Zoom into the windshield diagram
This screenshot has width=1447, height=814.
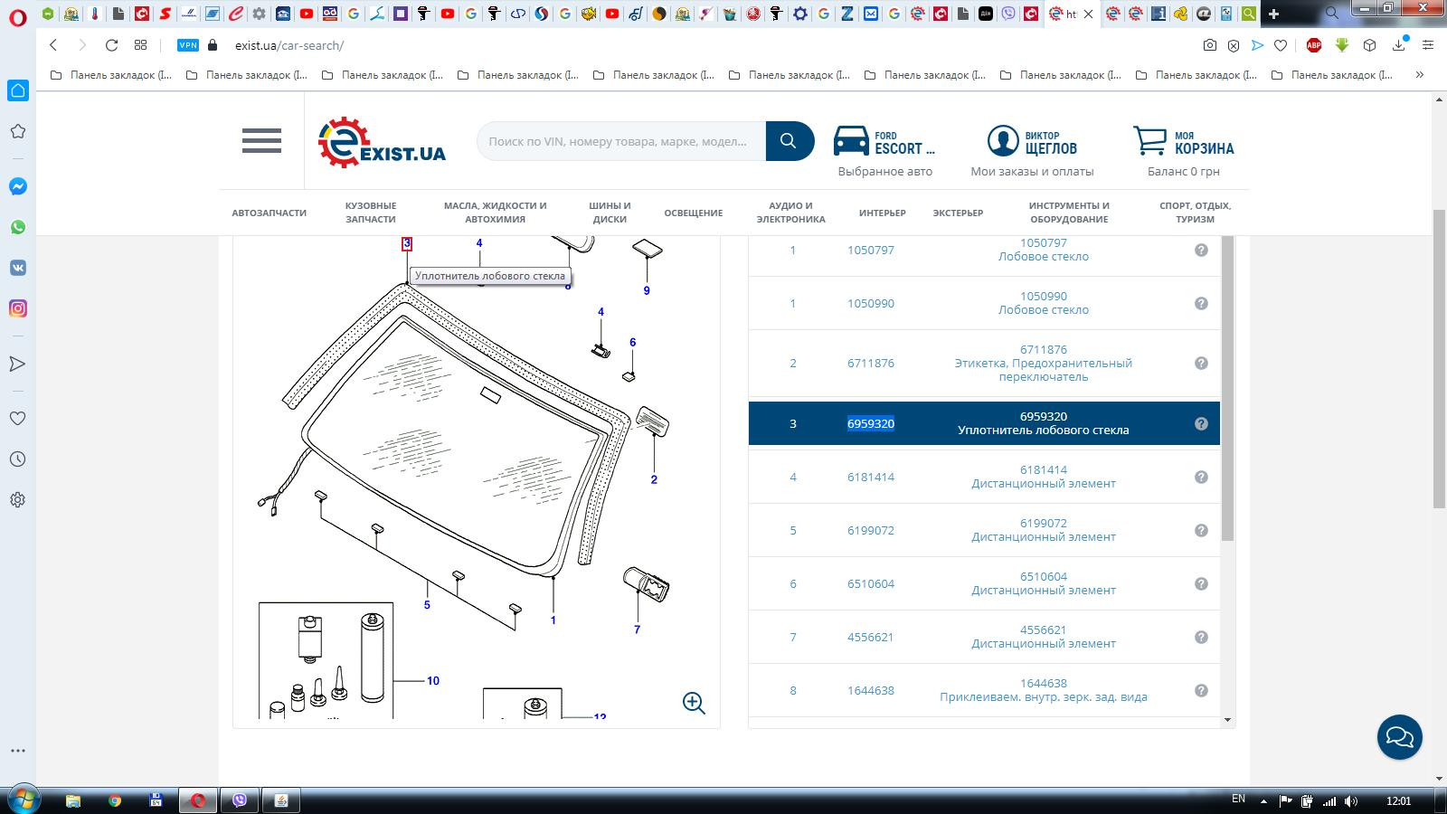[x=694, y=703]
